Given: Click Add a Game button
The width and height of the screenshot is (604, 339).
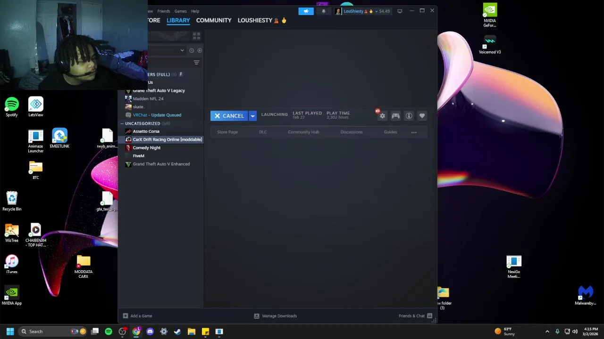Looking at the screenshot, I should click(x=138, y=316).
